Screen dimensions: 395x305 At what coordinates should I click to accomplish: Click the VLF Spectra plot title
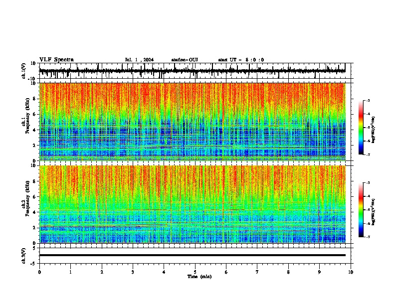click(x=57, y=60)
